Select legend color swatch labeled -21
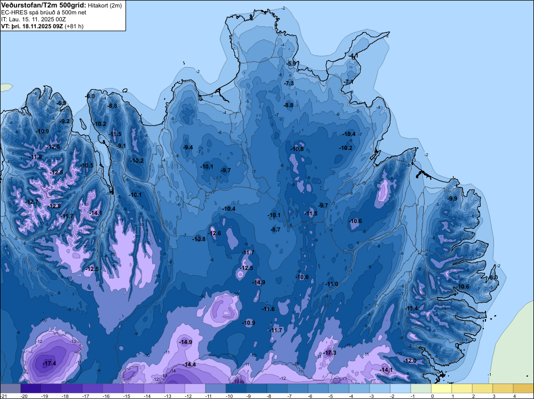 pyautogui.click(x=10, y=388)
